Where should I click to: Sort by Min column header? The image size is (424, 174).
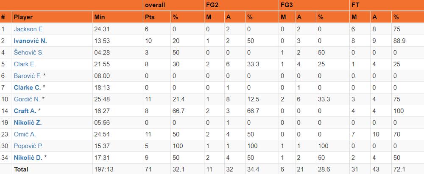click(x=100, y=17)
